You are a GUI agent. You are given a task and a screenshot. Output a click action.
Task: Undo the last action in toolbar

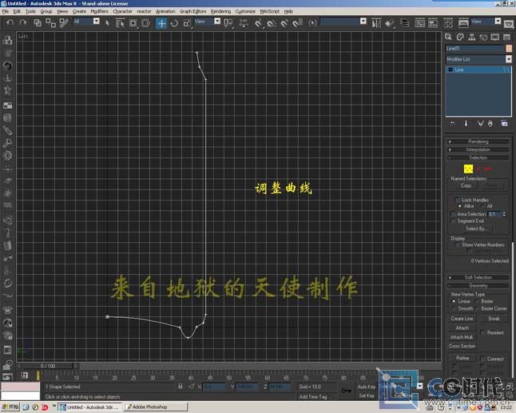pos(10,22)
